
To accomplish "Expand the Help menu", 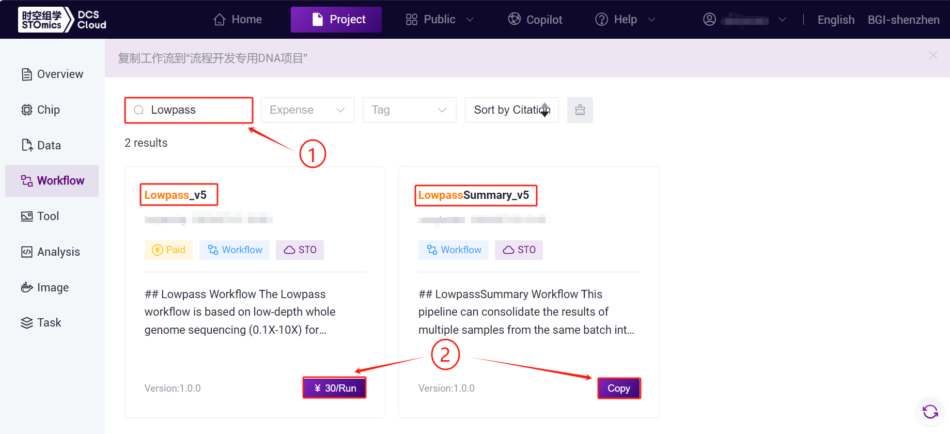I will (x=625, y=20).
